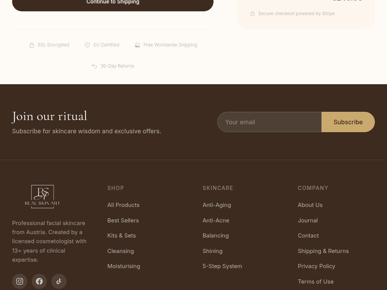Click the EU Certified shield icon
The height and width of the screenshot is (290, 387).
coord(87,45)
